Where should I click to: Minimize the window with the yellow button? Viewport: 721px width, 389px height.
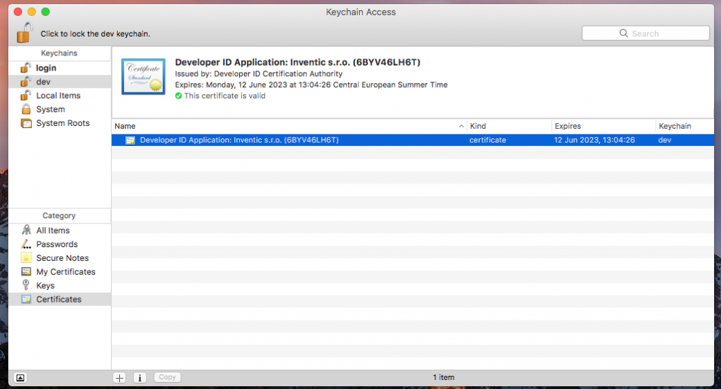pyautogui.click(x=32, y=12)
